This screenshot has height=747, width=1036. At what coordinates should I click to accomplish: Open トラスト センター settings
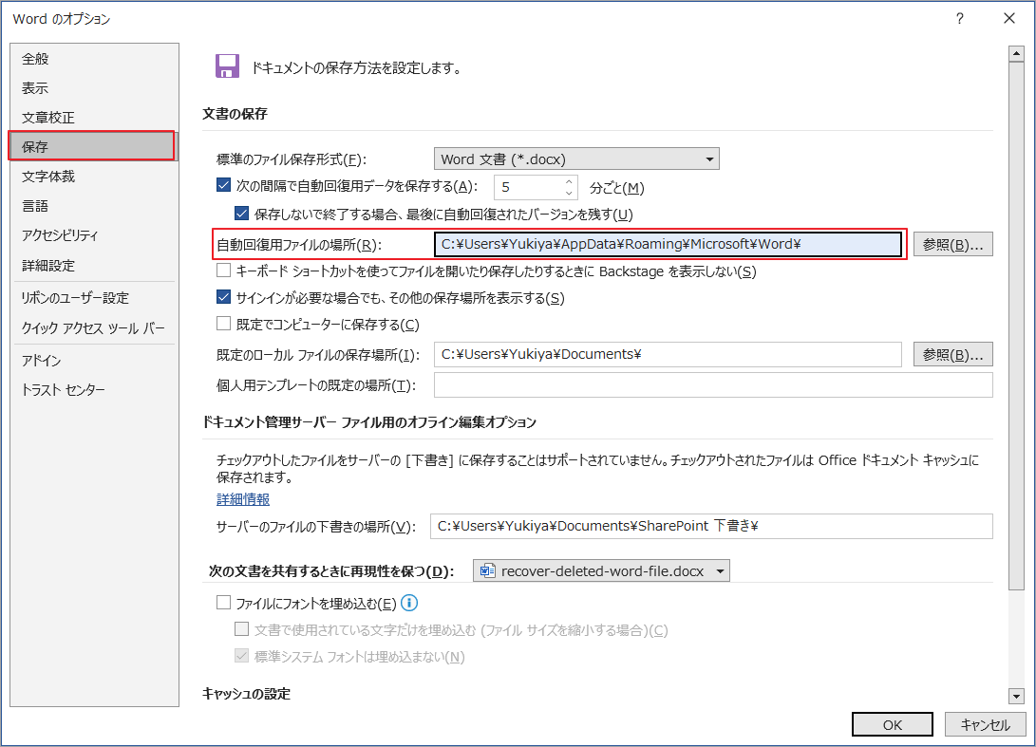(93, 390)
